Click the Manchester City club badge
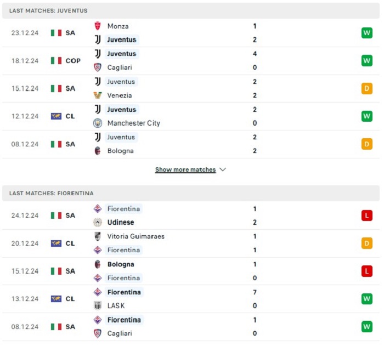The image size is (384, 346). 98,123
